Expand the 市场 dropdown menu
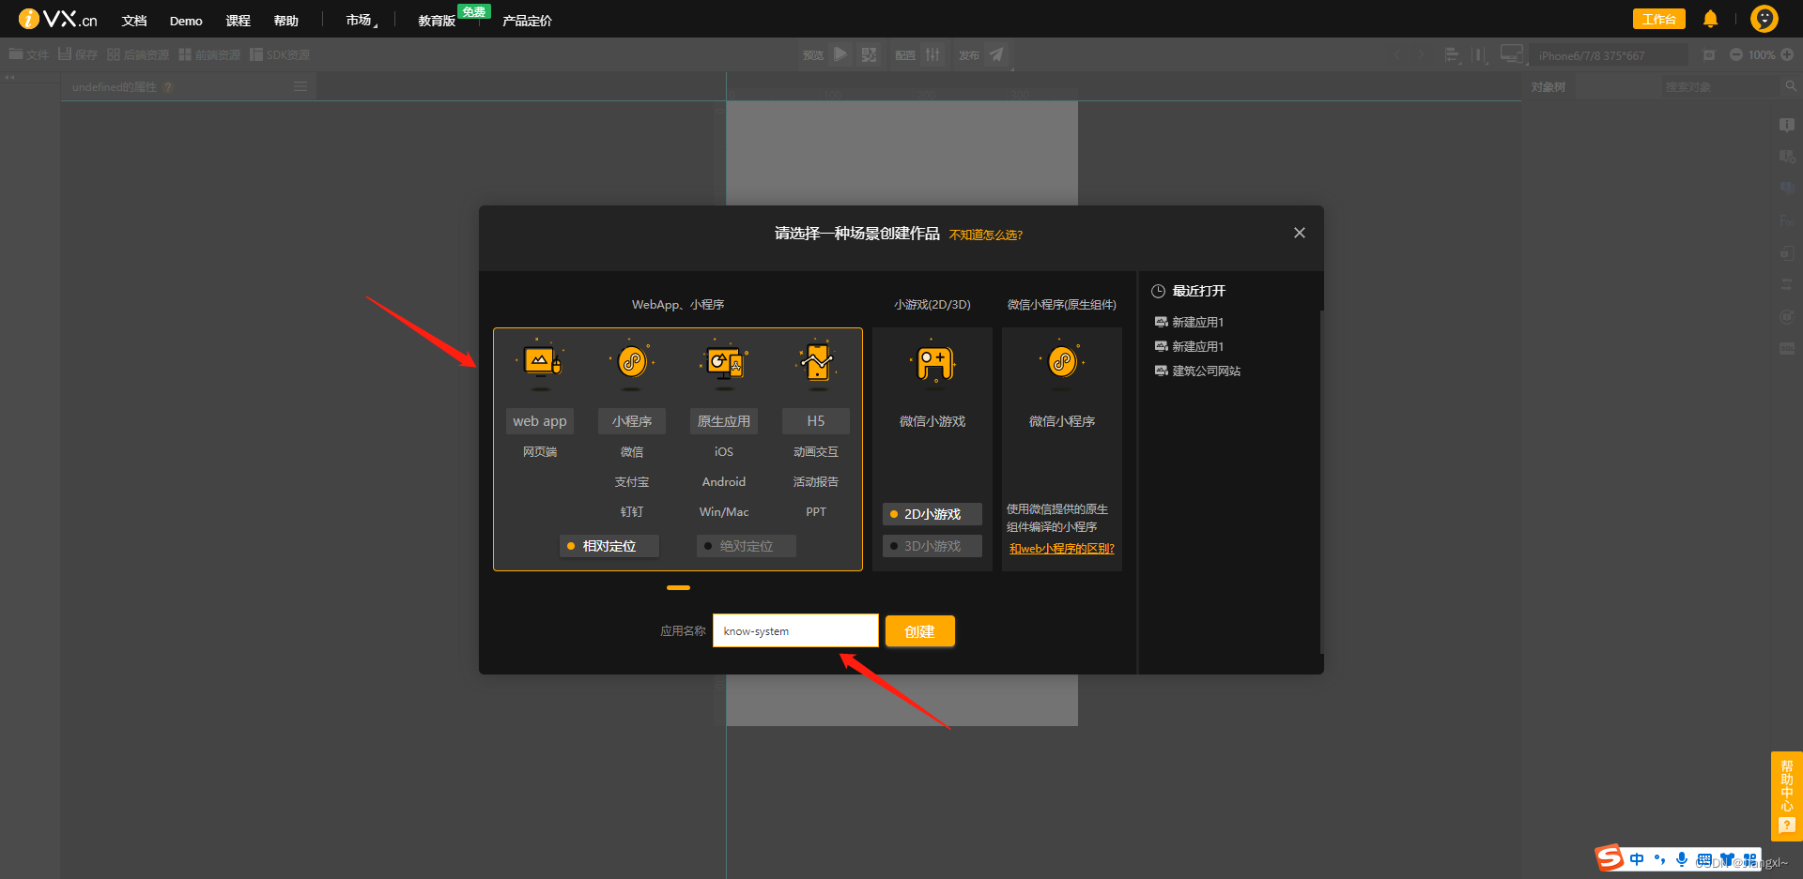This screenshot has width=1803, height=879. (x=362, y=20)
